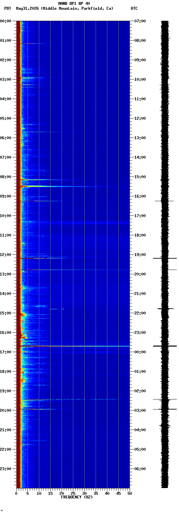Screen dimensions: 179x514
Task: Click frequency tick label "5"
Action: 28,494
